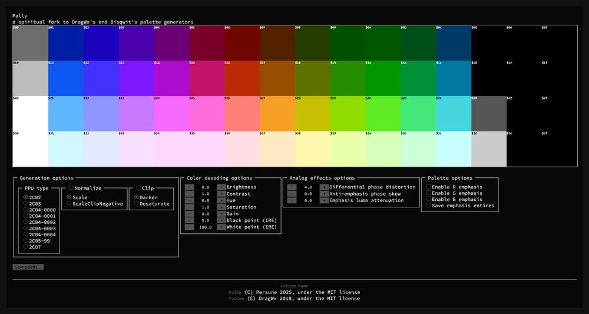Increase the Saturation value

pyautogui.click(x=221, y=207)
